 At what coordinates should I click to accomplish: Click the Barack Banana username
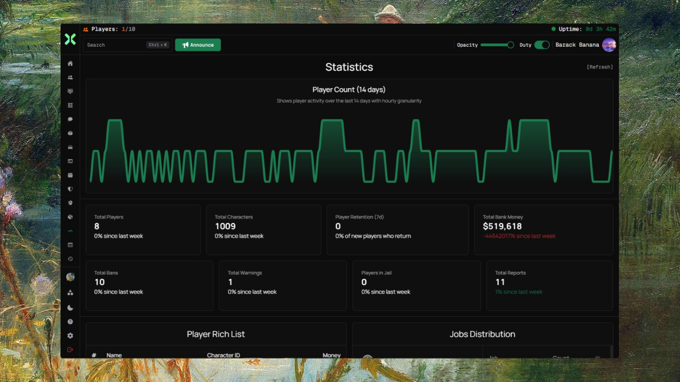pyautogui.click(x=577, y=45)
